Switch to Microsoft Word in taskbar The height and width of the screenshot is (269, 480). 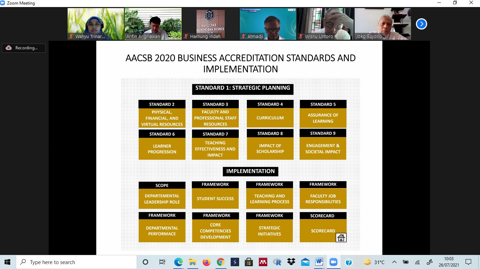319,262
